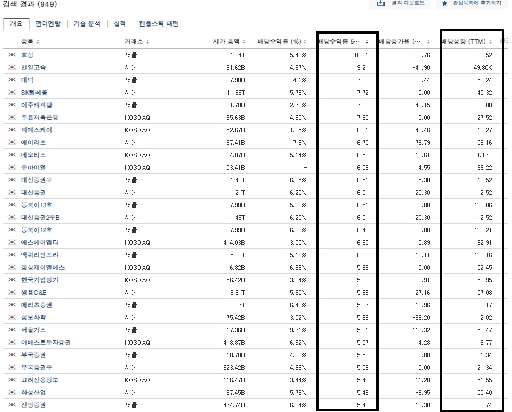This screenshot has height=412, width=512.
Task: Open the SK텔레콤 stock link
Action: 34,93
